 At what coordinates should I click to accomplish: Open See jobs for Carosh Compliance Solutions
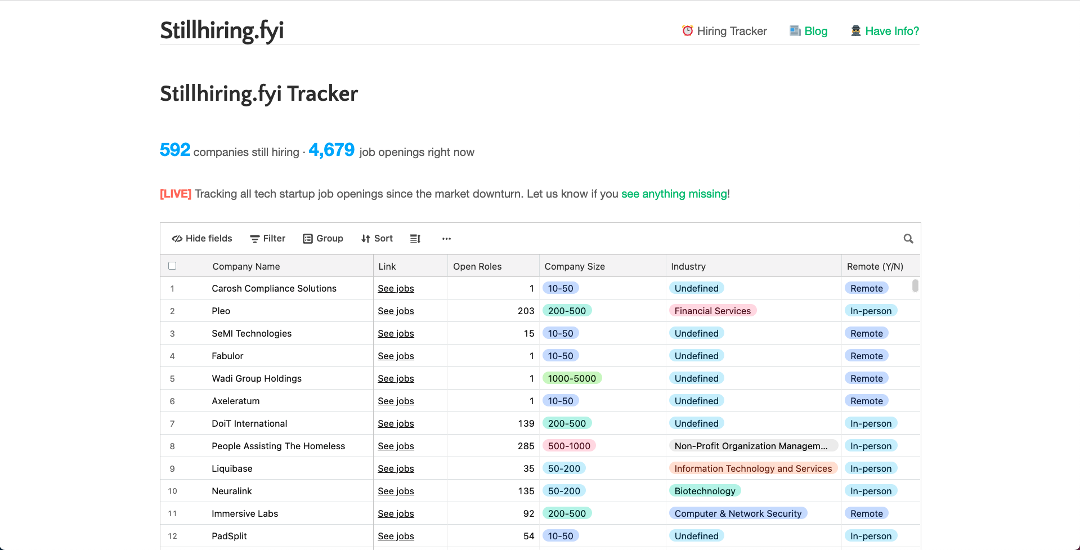click(x=396, y=288)
